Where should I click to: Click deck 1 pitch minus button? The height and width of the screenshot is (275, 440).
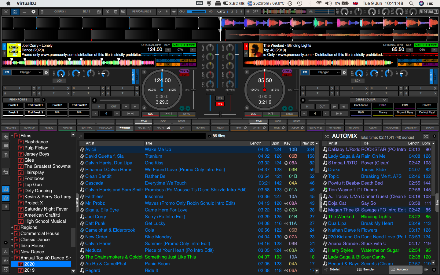[182, 108]
